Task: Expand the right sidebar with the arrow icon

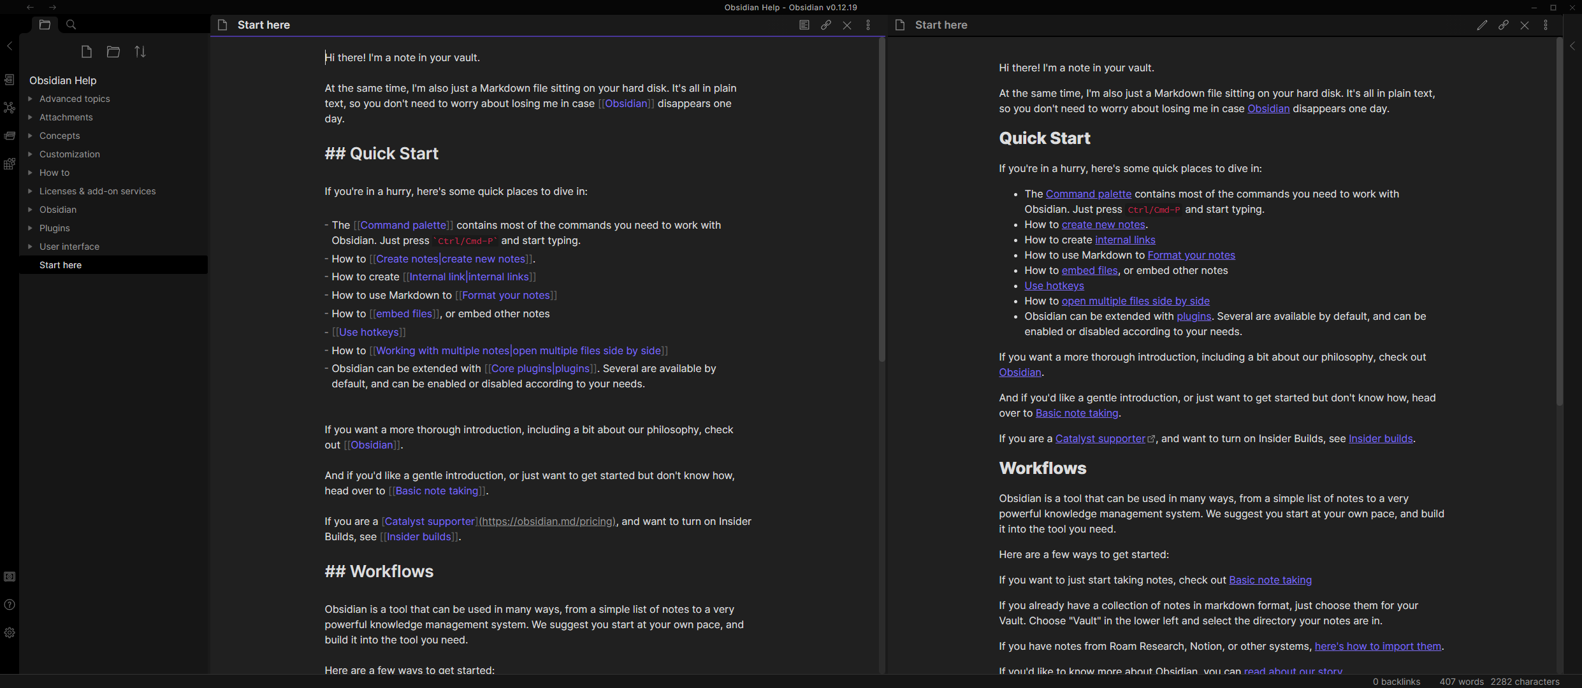Action: [1572, 46]
